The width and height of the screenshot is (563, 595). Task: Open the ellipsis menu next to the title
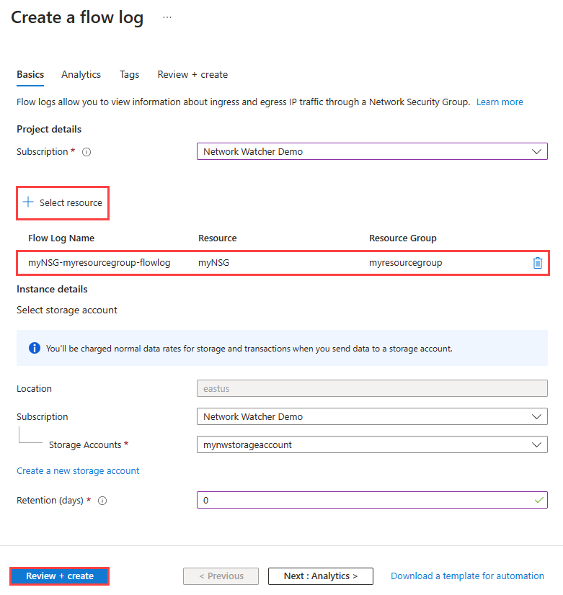click(x=167, y=17)
